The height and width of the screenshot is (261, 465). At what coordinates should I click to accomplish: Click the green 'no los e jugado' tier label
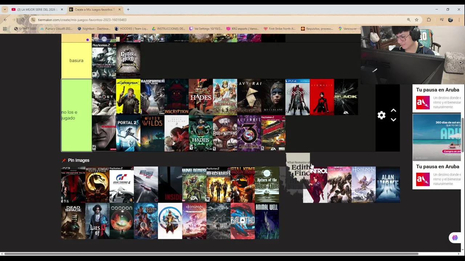click(76, 115)
